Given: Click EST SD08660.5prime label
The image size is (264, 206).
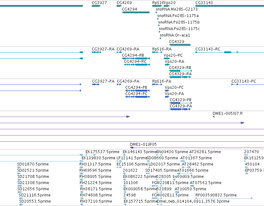Looking at the screenshot, I should (x=162, y=158).
